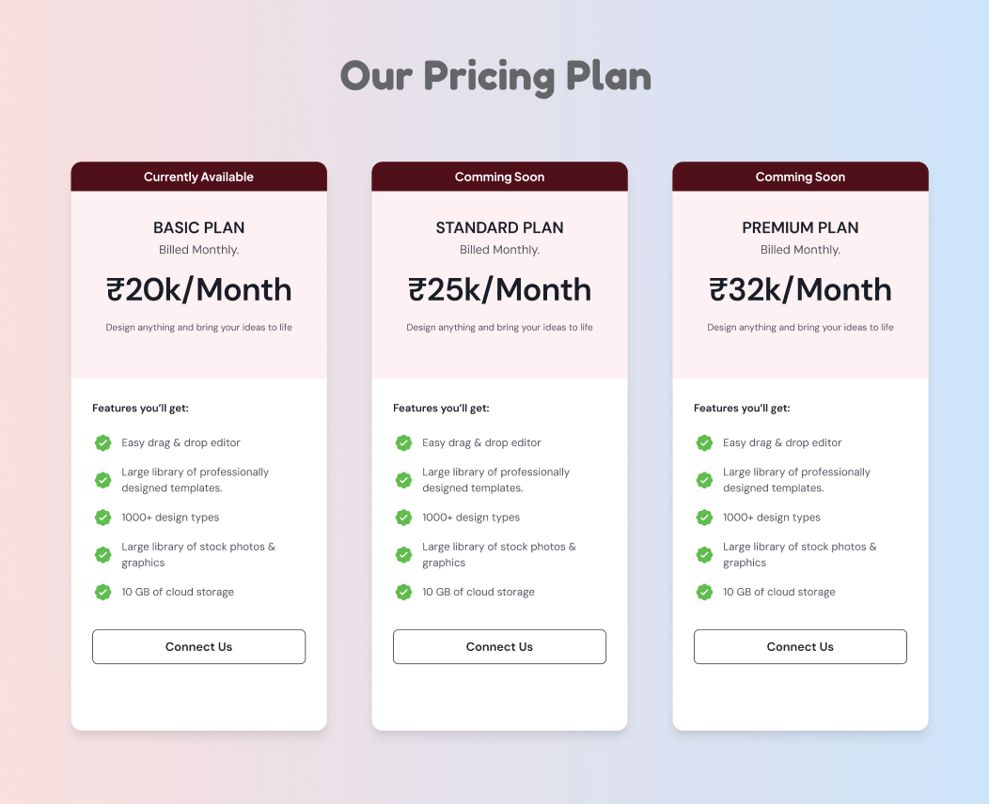Viewport: 989px width, 804px height.
Task: Click the ₹20k/Month price text
Action: point(198,289)
